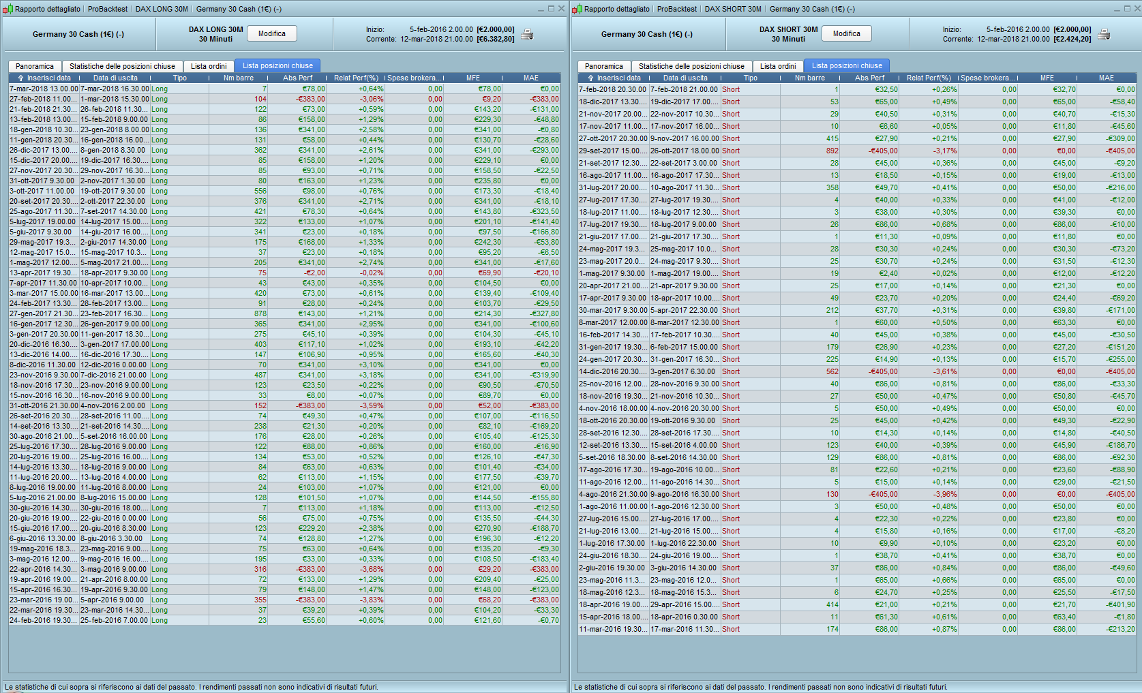The height and width of the screenshot is (693, 1142).
Task: Click Modifica button in DAX LONG window
Action: click(272, 33)
